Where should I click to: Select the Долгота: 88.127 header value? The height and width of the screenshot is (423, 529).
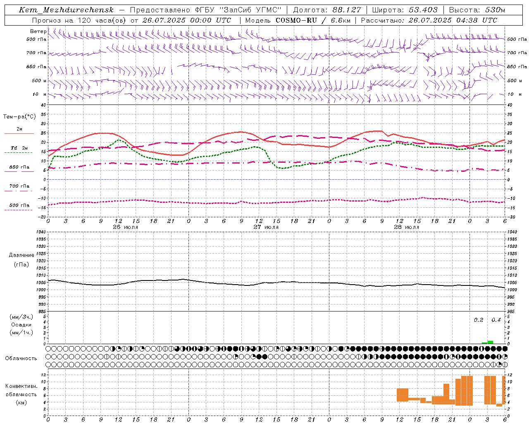(327, 10)
